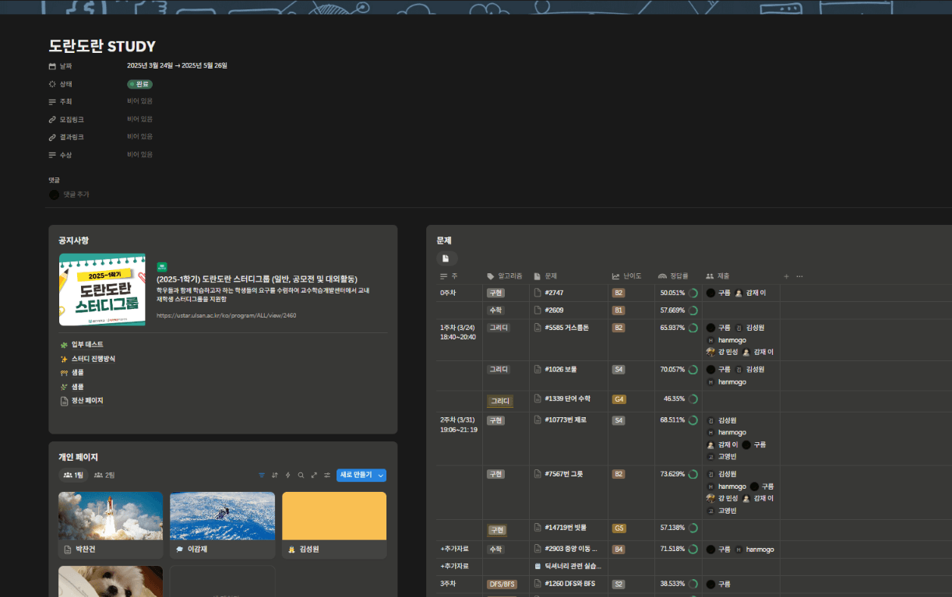Click the sparkle icon beside 스터디 진행방식
952x597 pixels.
[x=64, y=359]
